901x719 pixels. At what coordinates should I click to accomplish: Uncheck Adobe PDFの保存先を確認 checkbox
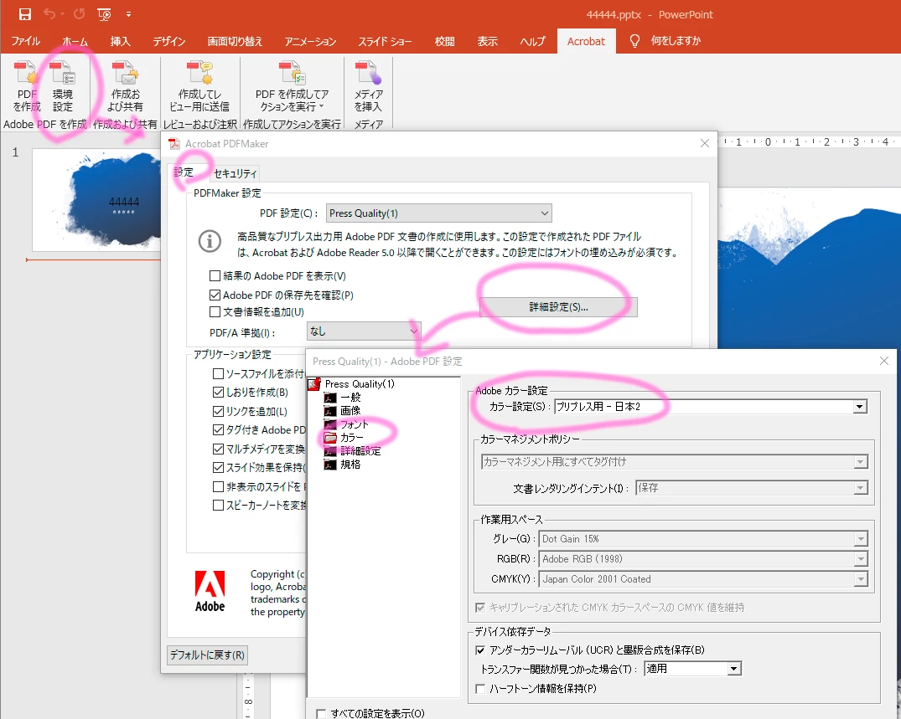tap(215, 295)
